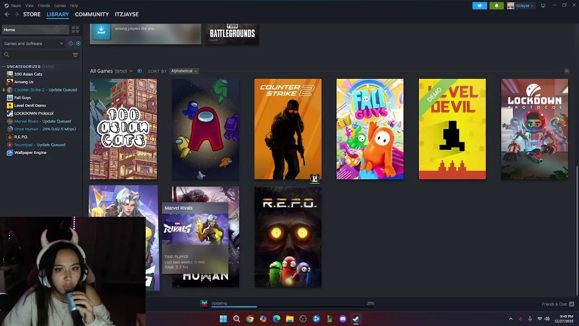Open downloading game icon in status bar

(x=204, y=304)
